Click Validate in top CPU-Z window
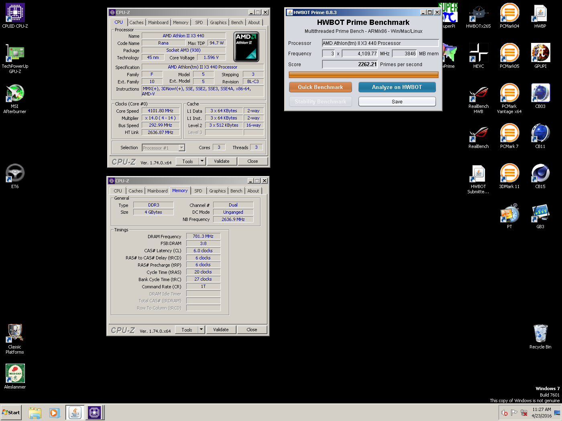Image resolution: width=562 pixels, height=421 pixels. (x=222, y=161)
